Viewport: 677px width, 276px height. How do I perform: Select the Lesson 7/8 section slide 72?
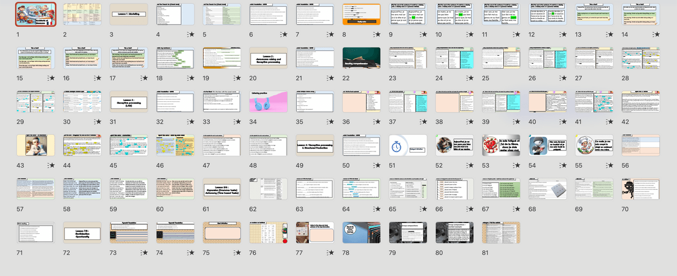pos(82,232)
